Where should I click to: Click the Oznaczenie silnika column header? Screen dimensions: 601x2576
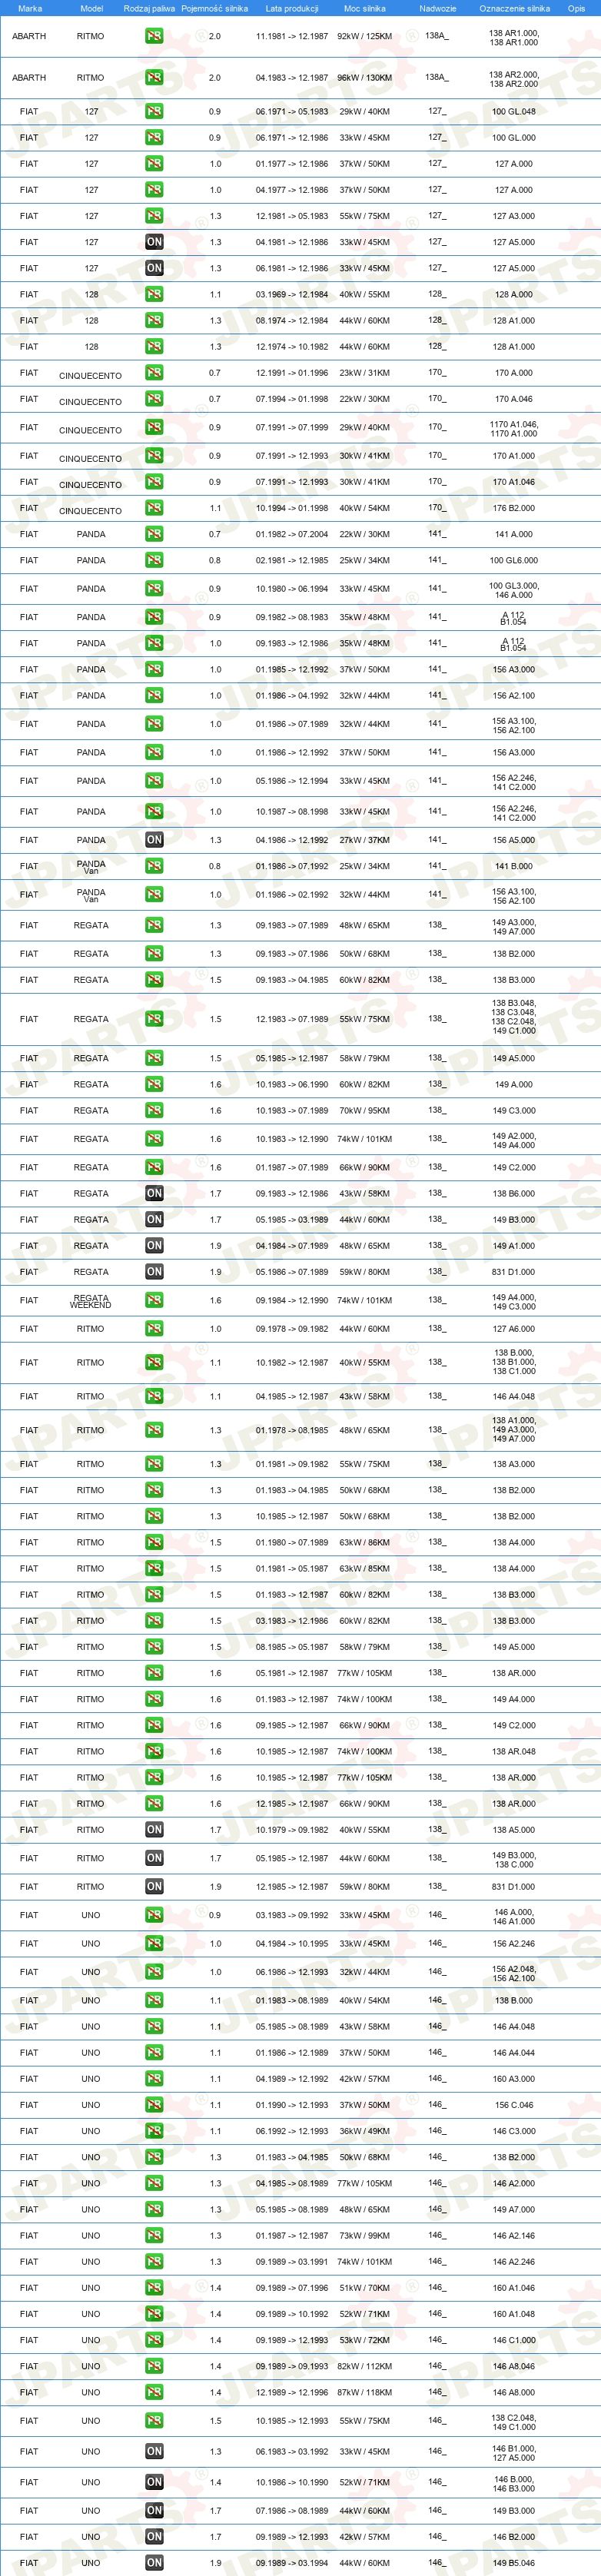514,8
